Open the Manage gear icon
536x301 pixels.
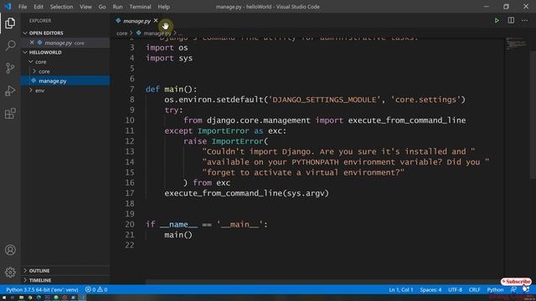point(10,273)
